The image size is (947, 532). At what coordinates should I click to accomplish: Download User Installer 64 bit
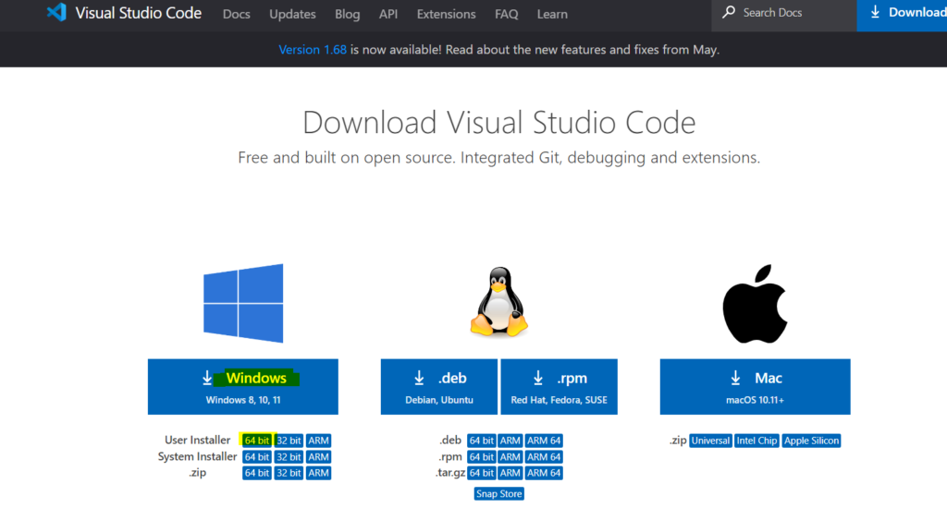point(257,441)
